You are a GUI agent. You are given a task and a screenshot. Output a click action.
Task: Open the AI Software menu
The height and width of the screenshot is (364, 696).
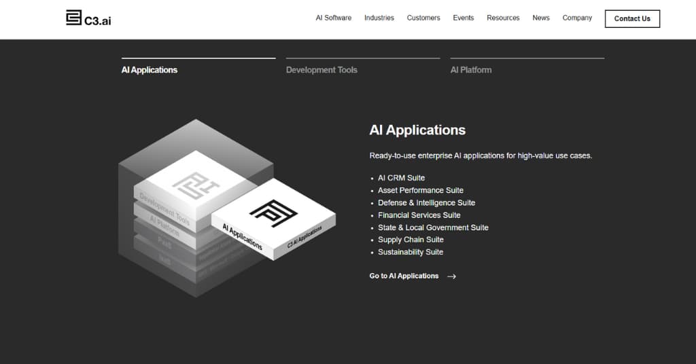click(x=333, y=18)
